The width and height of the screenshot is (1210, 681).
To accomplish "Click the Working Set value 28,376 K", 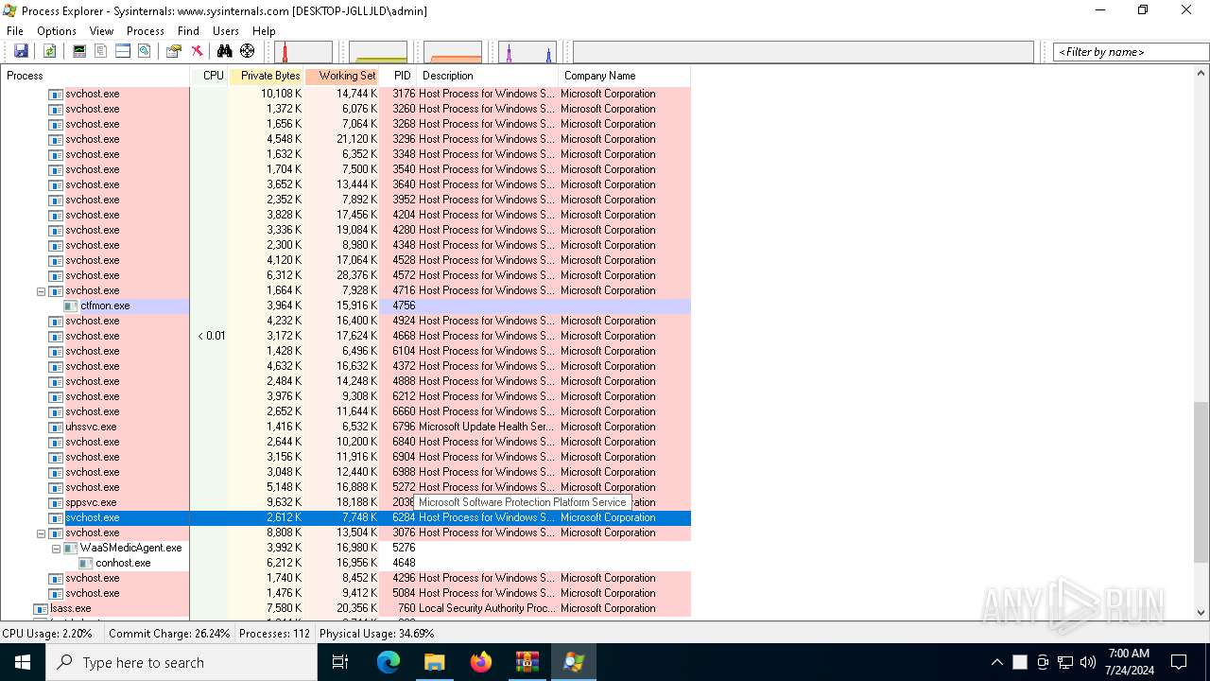I will [x=357, y=276].
